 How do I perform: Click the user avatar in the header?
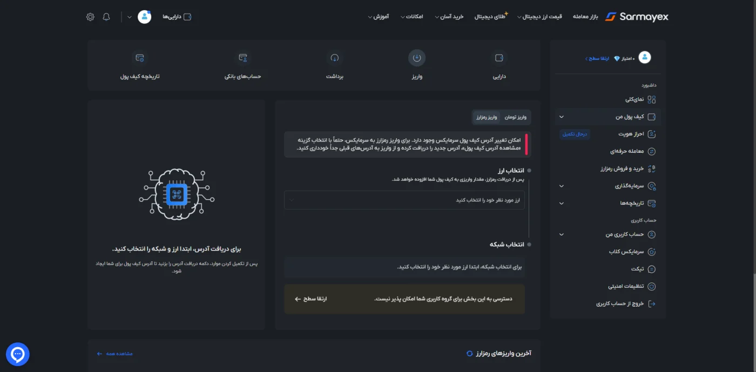coord(145,17)
